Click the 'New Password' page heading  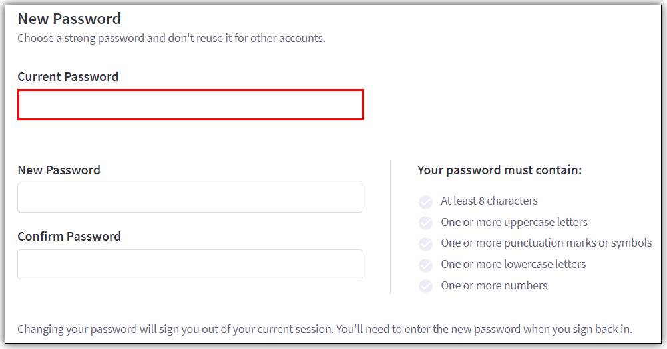click(x=69, y=19)
